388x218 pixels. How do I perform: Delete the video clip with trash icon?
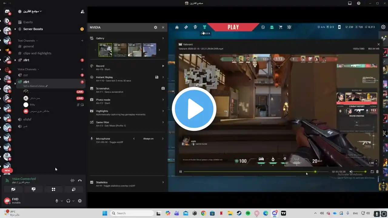377,172
